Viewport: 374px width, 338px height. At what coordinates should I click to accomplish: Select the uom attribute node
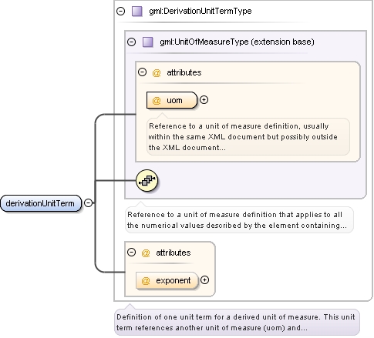tap(172, 100)
